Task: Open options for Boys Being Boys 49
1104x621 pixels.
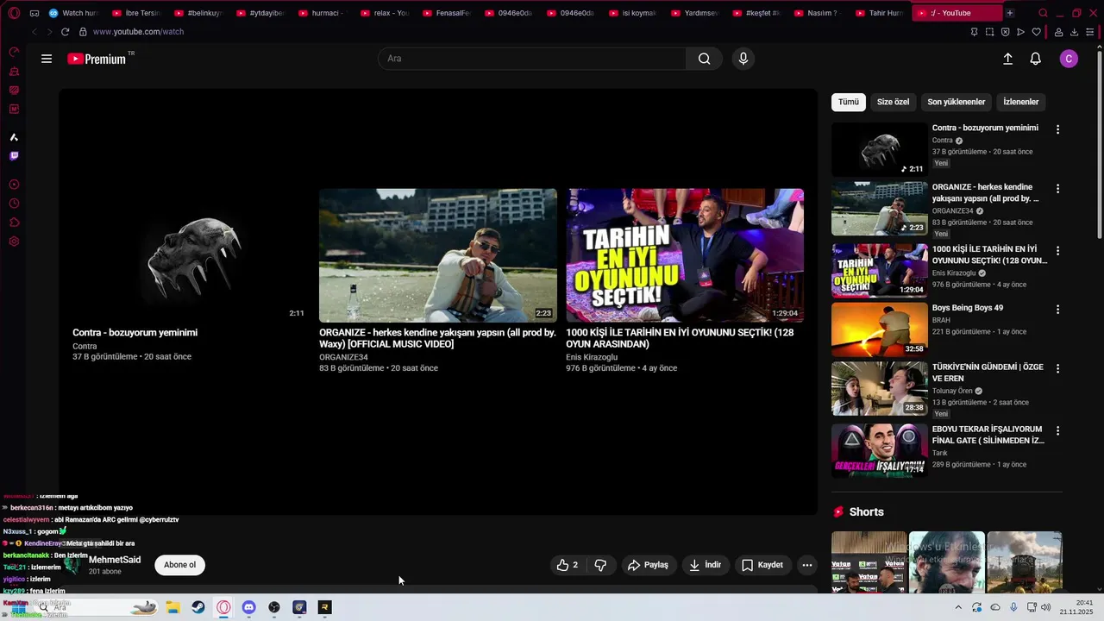Action: click(x=1058, y=310)
